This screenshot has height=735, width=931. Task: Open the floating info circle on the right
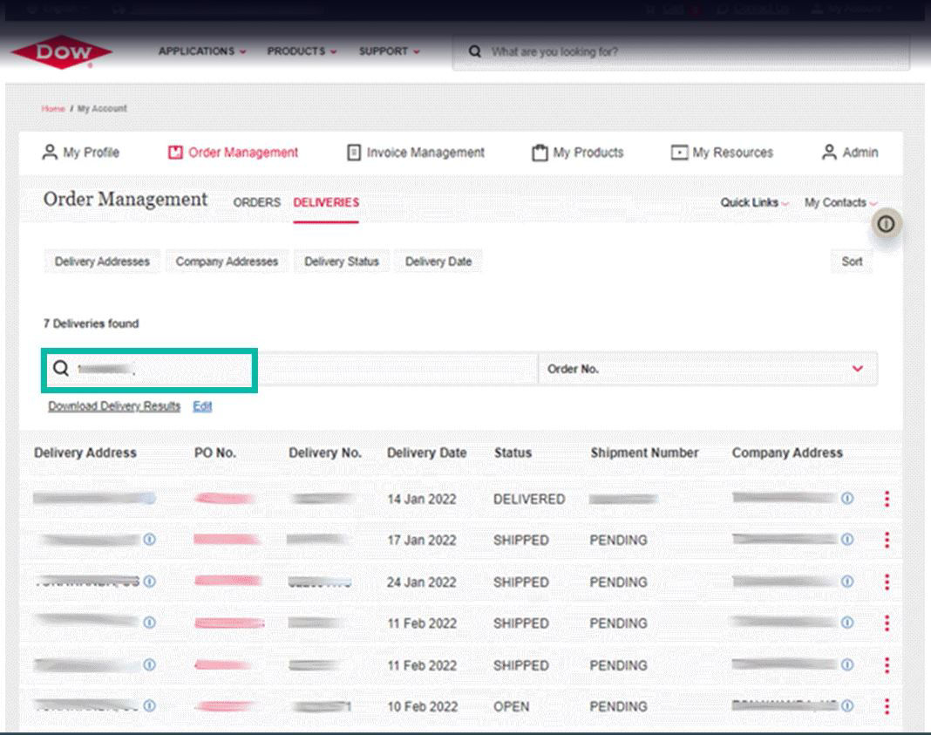coord(886,224)
